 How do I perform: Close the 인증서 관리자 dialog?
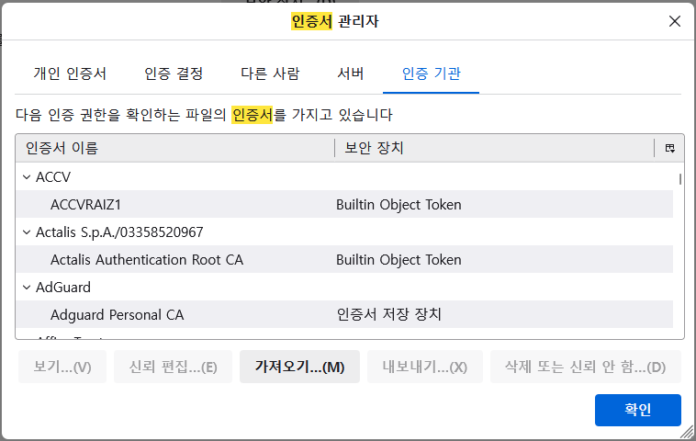pyautogui.click(x=675, y=21)
